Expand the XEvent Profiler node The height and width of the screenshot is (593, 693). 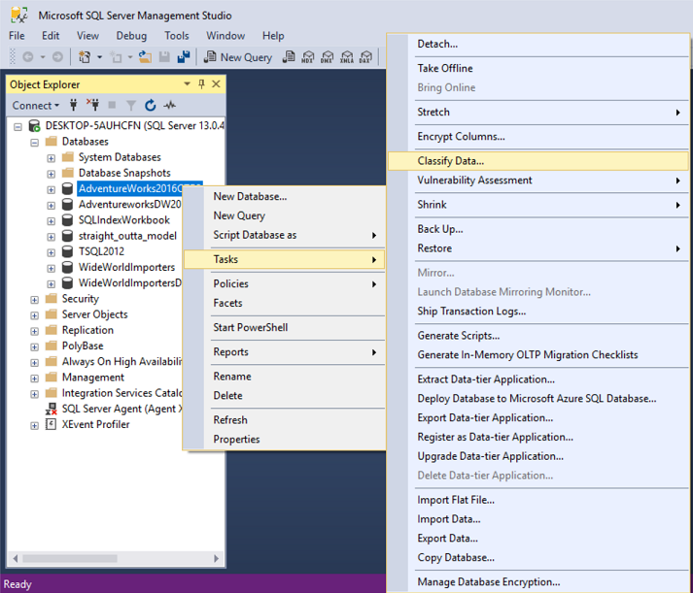point(34,425)
